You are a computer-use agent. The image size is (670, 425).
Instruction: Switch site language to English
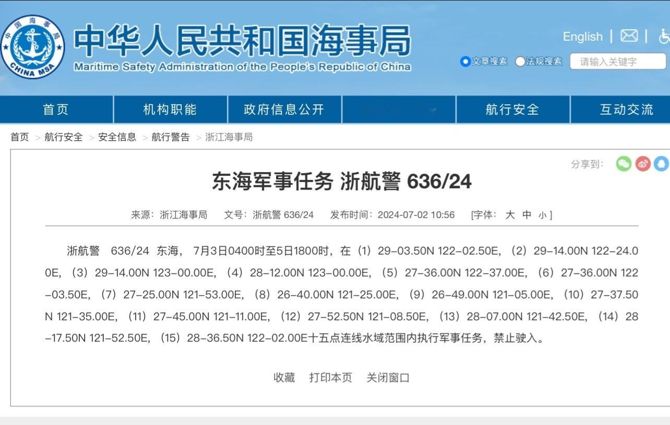tap(582, 37)
